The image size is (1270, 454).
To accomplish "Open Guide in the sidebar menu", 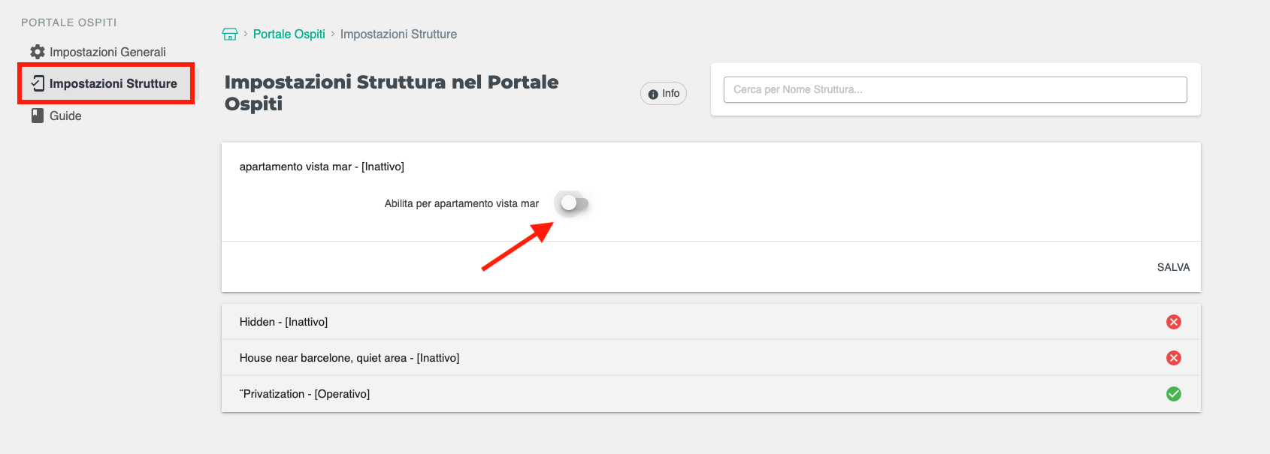I will (65, 116).
